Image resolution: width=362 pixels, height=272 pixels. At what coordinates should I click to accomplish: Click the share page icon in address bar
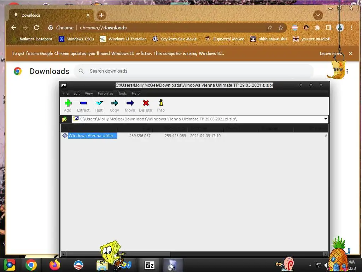click(269, 28)
